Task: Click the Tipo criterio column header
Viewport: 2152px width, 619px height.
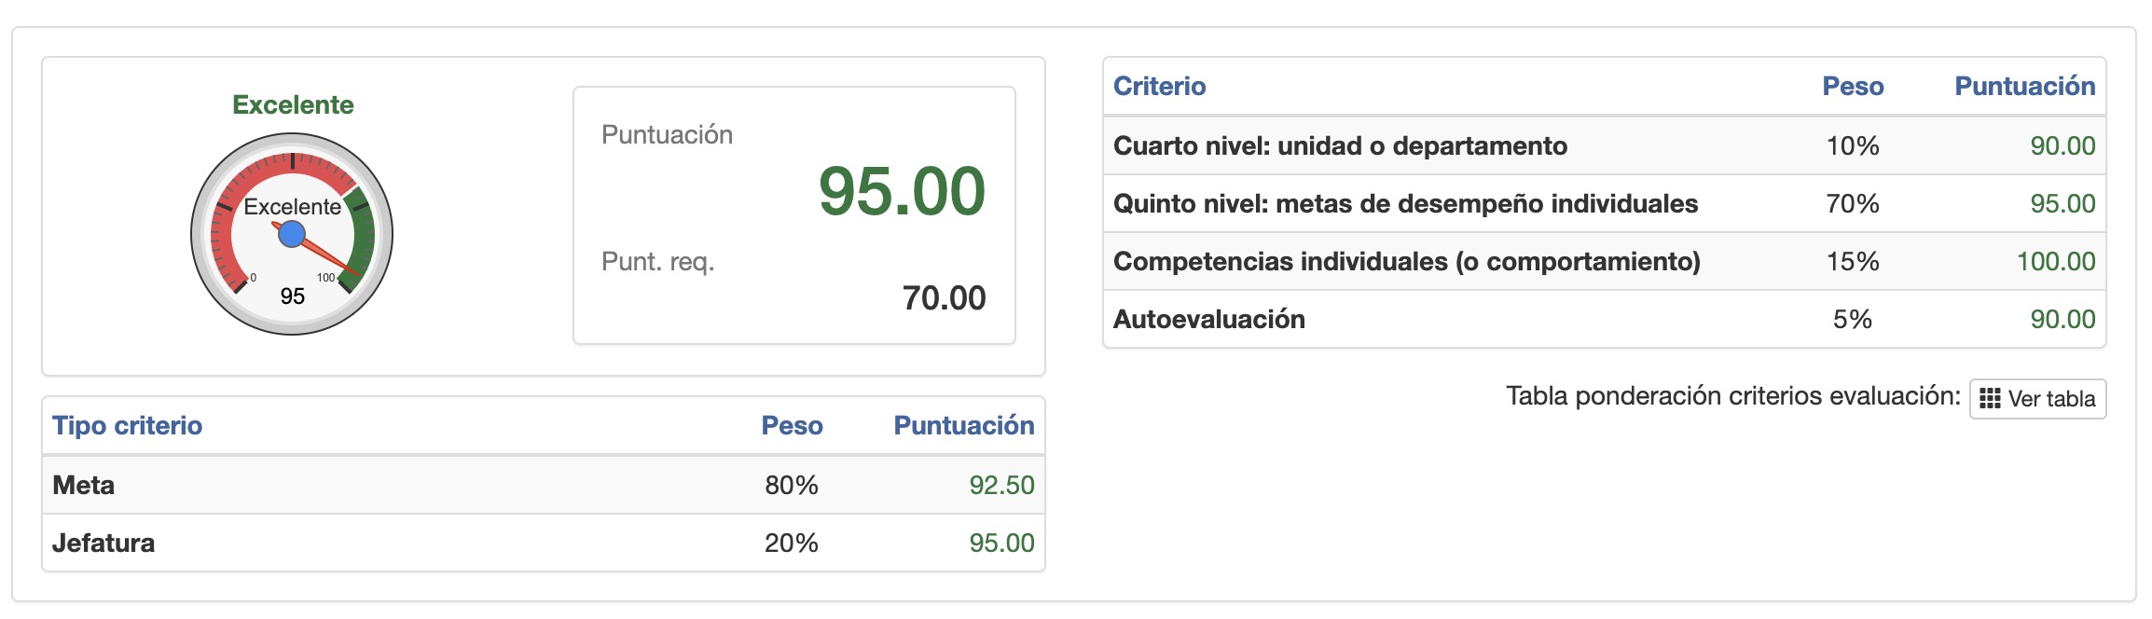Action: (x=127, y=426)
